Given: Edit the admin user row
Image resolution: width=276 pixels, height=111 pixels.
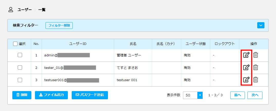Looking at the screenshot, I should pos(246,55).
